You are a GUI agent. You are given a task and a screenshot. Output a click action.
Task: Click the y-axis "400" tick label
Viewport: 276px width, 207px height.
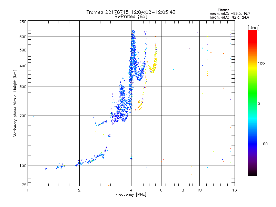[x=23, y=66]
